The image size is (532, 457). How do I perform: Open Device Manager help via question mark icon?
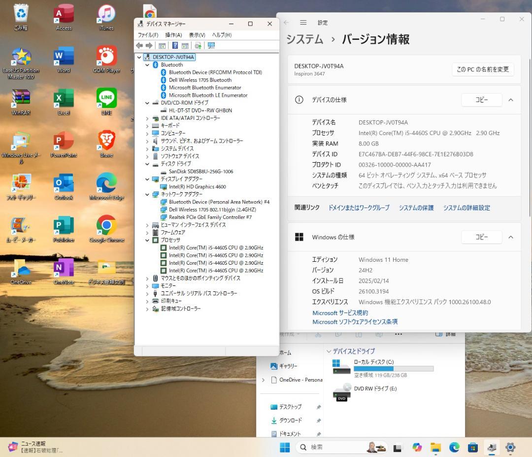pos(176,45)
